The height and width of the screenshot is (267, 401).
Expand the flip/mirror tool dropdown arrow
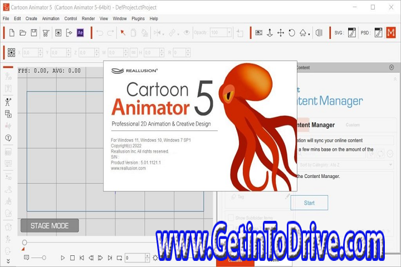(x=163, y=34)
